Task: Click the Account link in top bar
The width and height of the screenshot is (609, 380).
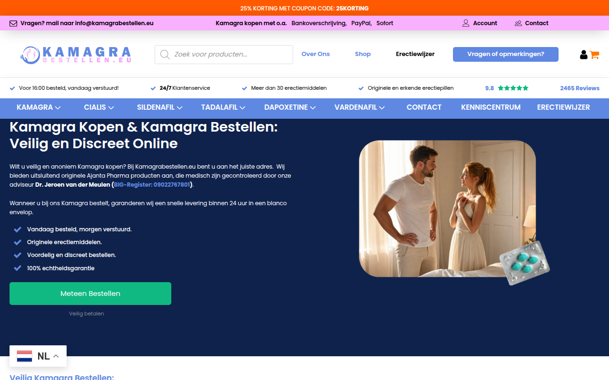Action: 485,23
